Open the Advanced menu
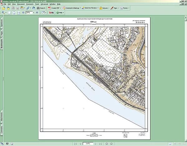Image resolution: width=187 pixels, height=146 pixels. point(44,4)
